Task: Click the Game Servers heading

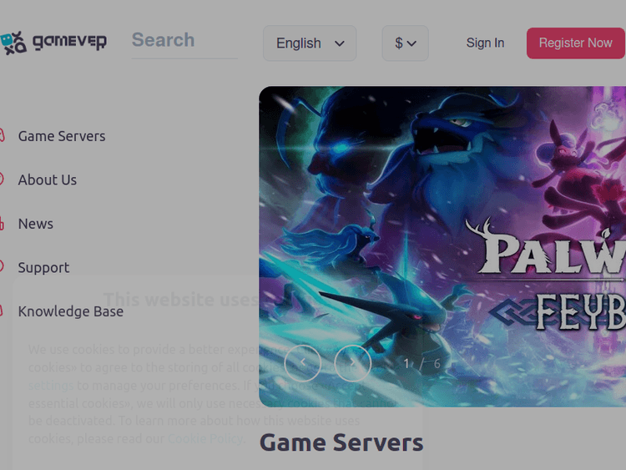Action: [x=341, y=442]
